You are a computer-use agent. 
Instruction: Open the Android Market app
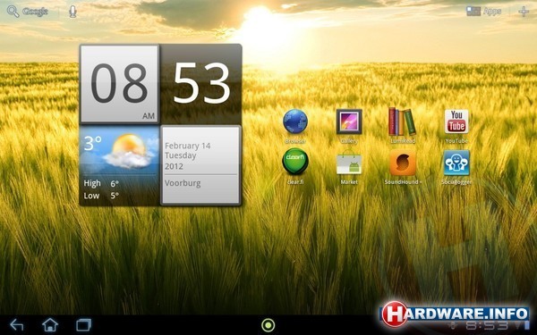pyautogui.click(x=349, y=163)
